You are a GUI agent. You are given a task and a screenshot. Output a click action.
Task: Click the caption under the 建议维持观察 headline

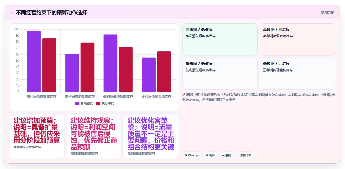click(84, 154)
